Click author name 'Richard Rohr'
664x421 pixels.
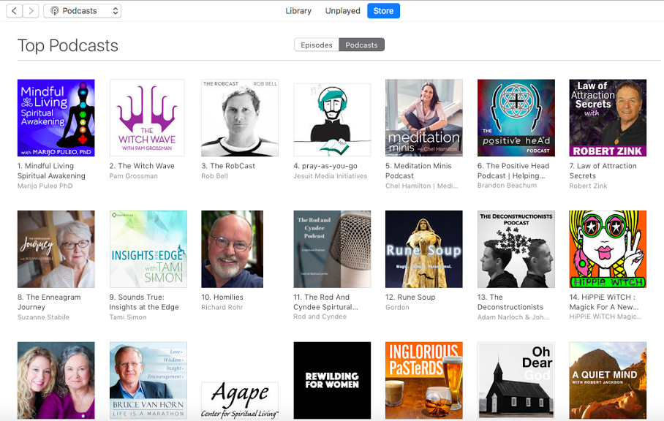[x=222, y=307]
